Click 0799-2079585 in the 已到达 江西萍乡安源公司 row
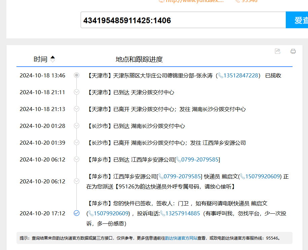 [200, 159]
